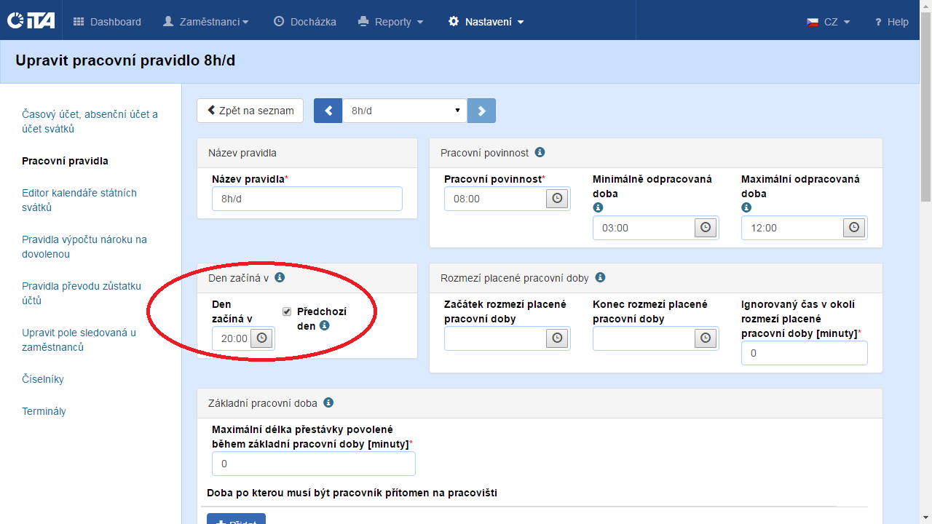Image resolution: width=932 pixels, height=524 pixels.
Task: Click Zpět na seznam button
Action: [250, 111]
